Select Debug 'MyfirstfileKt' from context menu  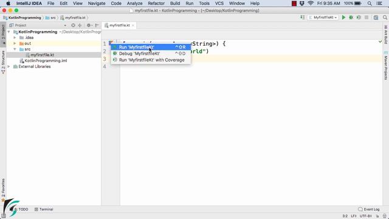[151, 54]
